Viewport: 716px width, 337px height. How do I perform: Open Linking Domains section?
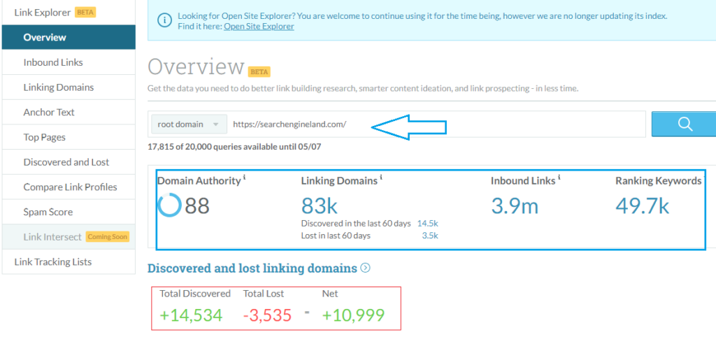click(69, 87)
